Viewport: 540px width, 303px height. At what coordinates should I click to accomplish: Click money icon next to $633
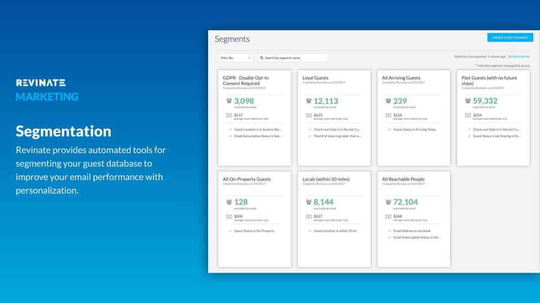tap(309, 116)
